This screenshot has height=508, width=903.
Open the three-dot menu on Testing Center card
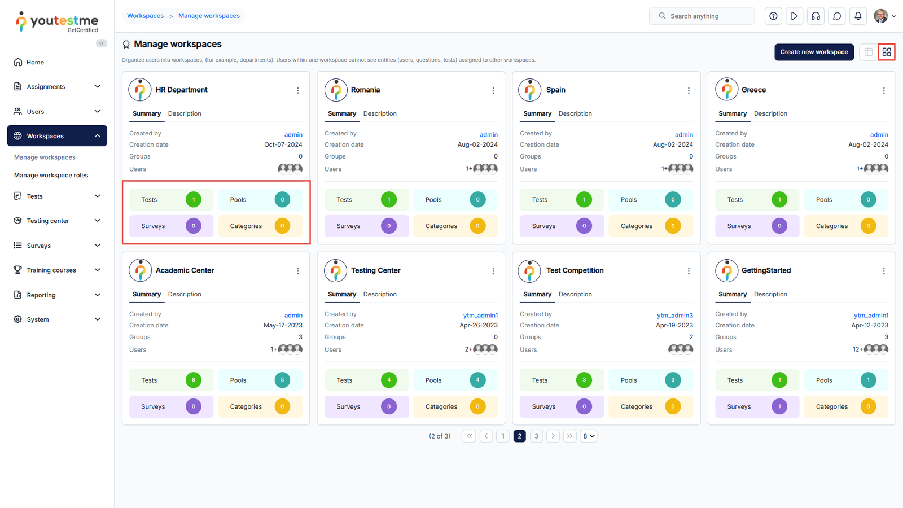pos(493,271)
